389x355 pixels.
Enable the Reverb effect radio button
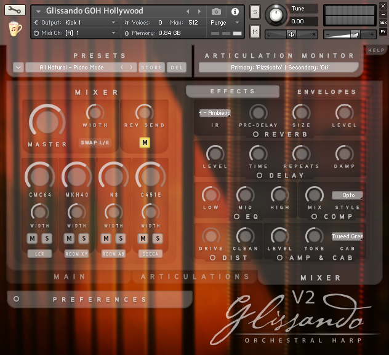255,135
